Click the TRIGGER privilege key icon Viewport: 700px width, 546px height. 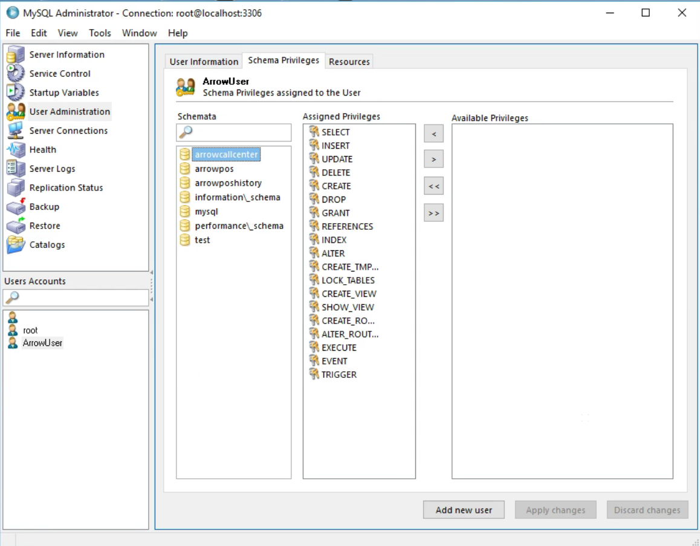(314, 374)
